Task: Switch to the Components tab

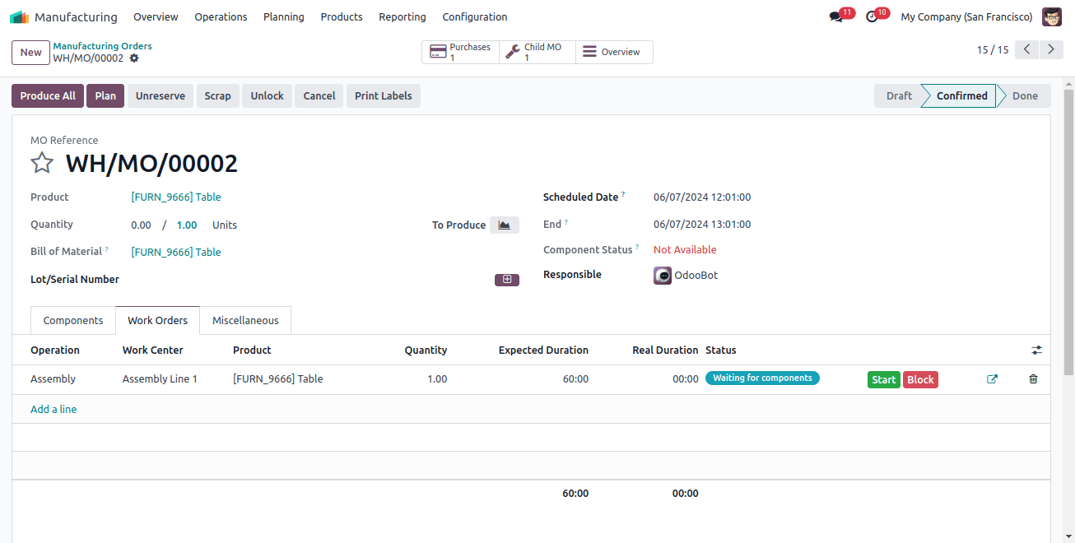Action: (x=73, y=321)
